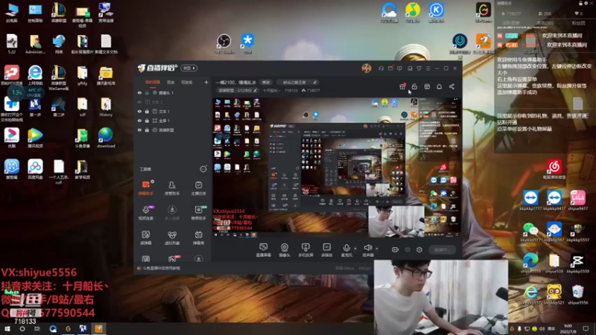Click the record video icon beside settings
Viewport: 596px width, 335px height.
[396, 249]
